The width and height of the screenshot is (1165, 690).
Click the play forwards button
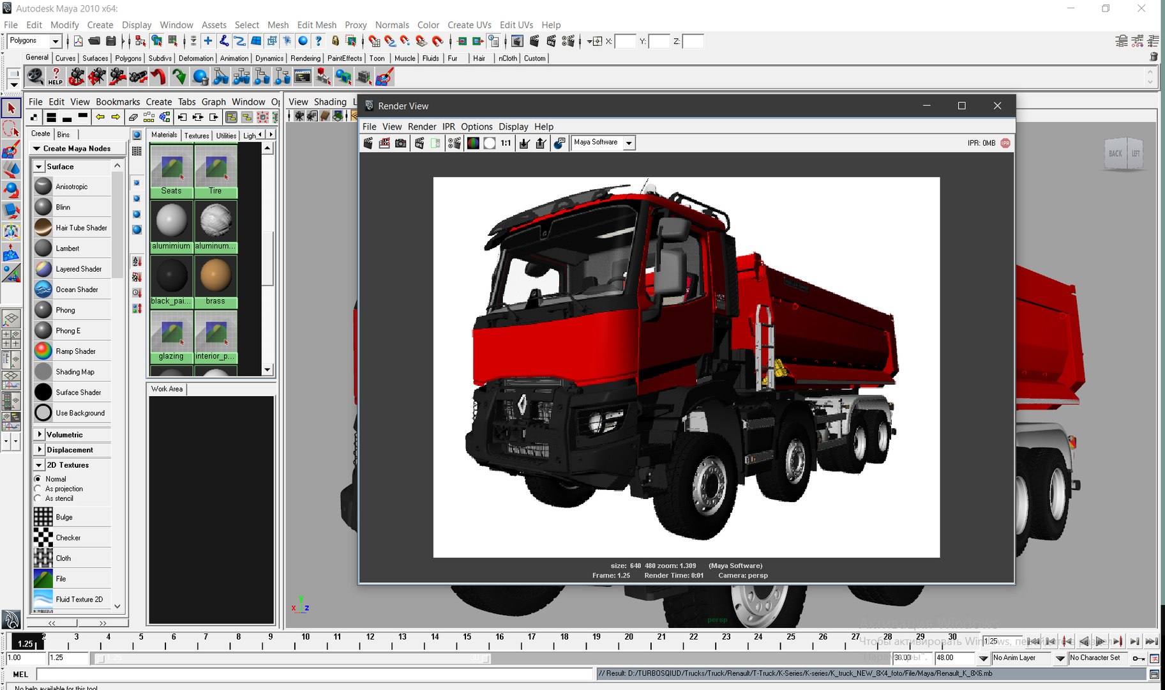pos(1101,641)
